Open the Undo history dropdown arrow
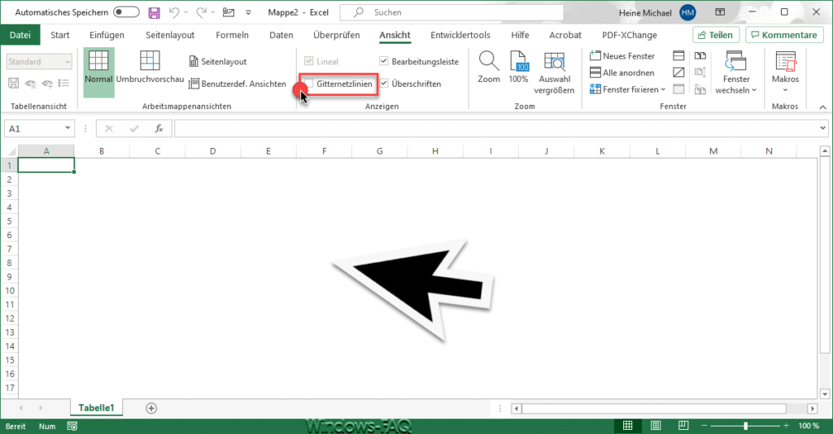The height and width of the screenshot is (434, 833). 186,12
